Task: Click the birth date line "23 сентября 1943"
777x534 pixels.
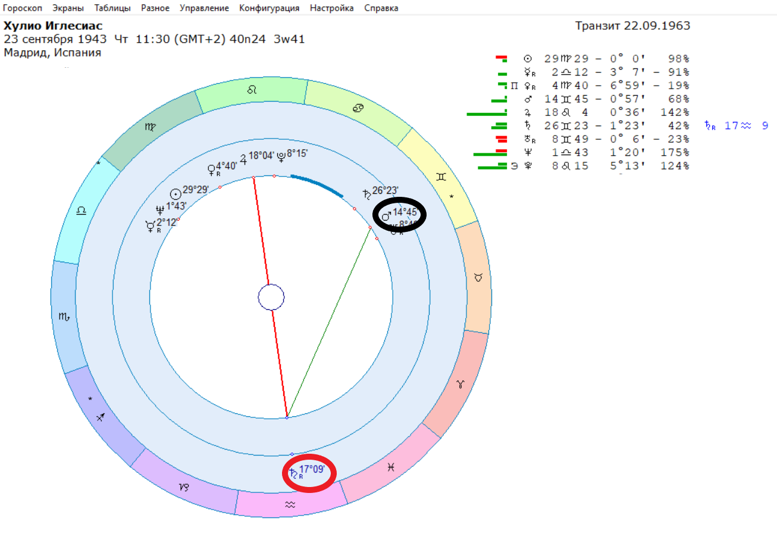Action: click(55, 39)
